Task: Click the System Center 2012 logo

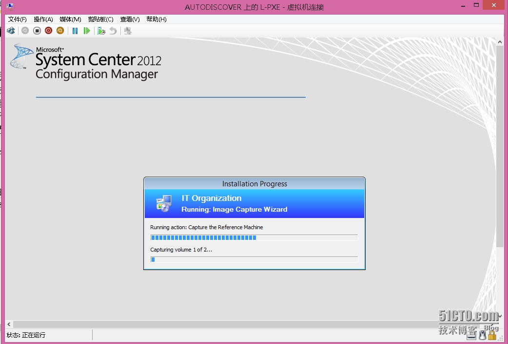Action: 86,62
